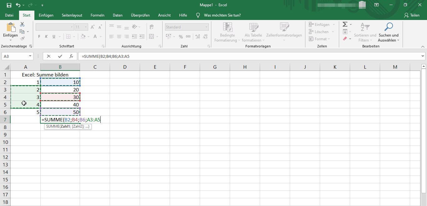The width and height of the screenshot is (427, 206).
Task: Open the Bedingte Formatierung menu
Action: coord(227,32)
